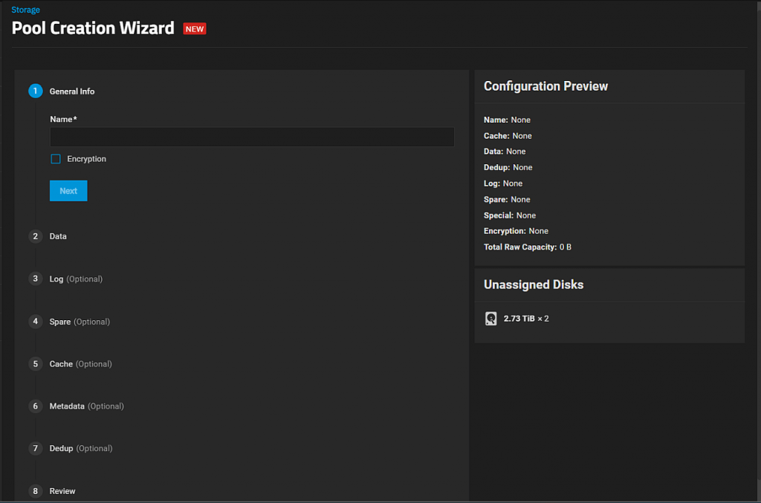Click the hard disk icon under Unassigned Disks
Screen dimensions: 761x503
pyautogui.click(x=490, y=319)
